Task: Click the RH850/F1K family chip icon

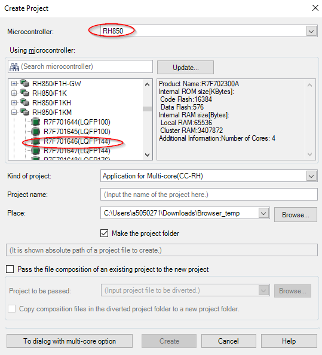Action: 24,93
